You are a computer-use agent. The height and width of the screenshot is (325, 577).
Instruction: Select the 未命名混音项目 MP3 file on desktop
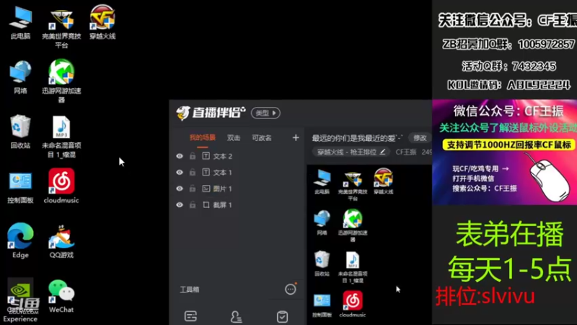(61, 136)
